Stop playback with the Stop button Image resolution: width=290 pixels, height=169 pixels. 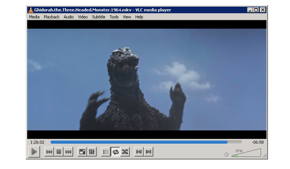59,152
